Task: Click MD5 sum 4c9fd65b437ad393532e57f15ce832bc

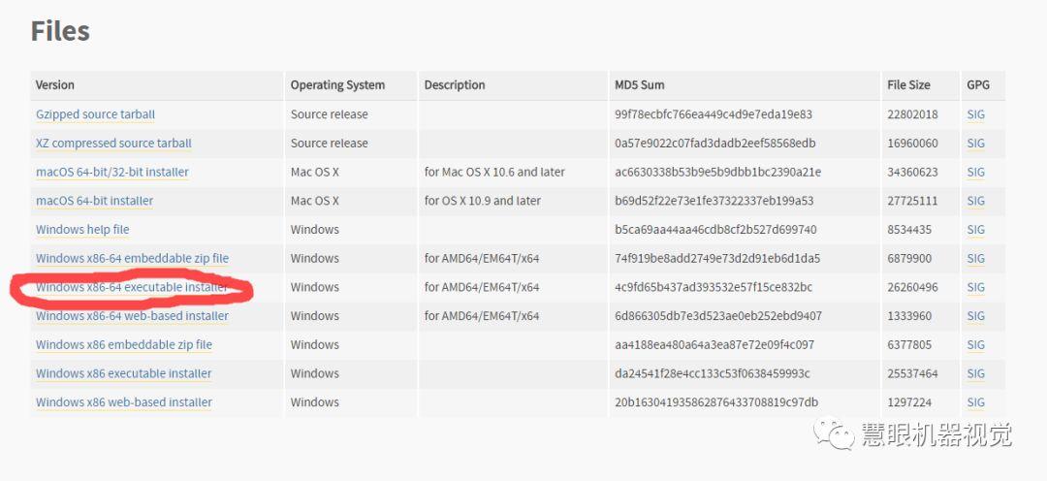Action: [x=714, y=287]
